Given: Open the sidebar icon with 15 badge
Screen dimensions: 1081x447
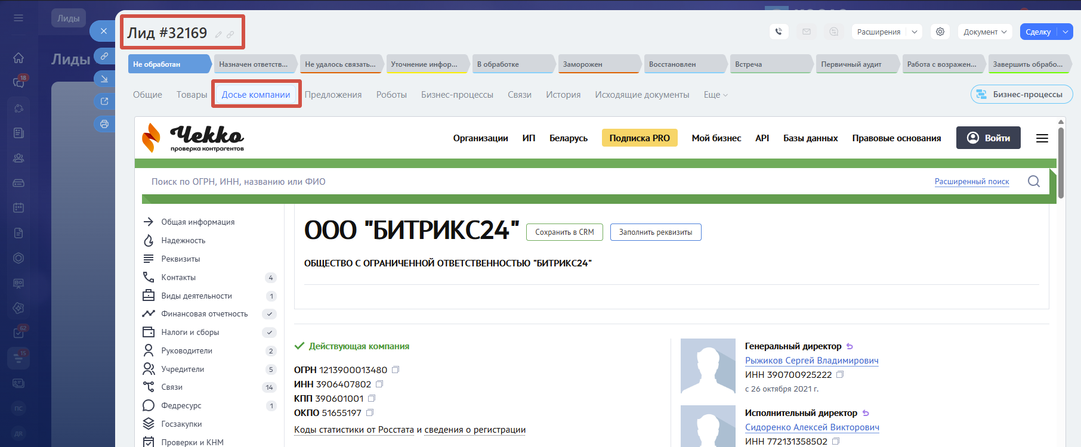Looking at the screenshot, I should click(x=18, y=358).
